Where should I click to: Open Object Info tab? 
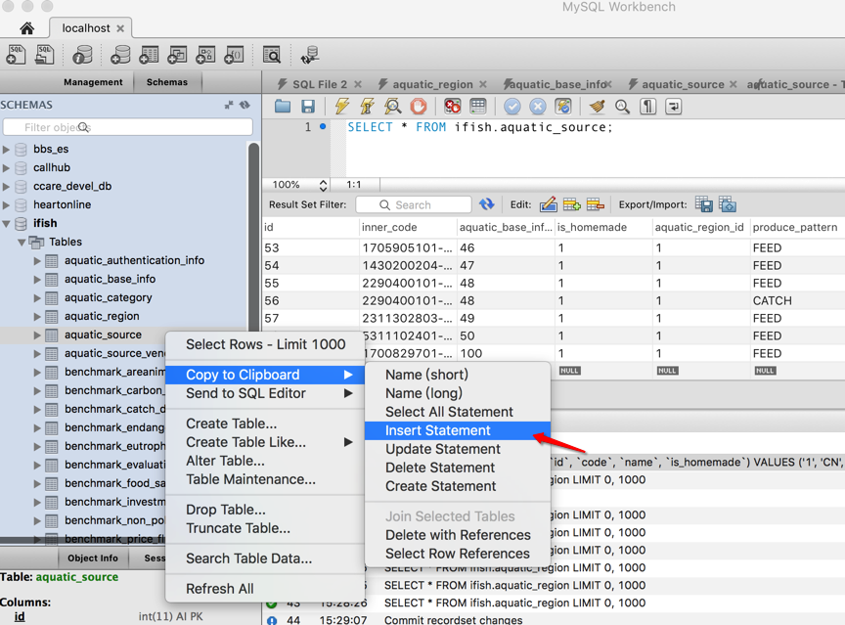tap(93, 558)
